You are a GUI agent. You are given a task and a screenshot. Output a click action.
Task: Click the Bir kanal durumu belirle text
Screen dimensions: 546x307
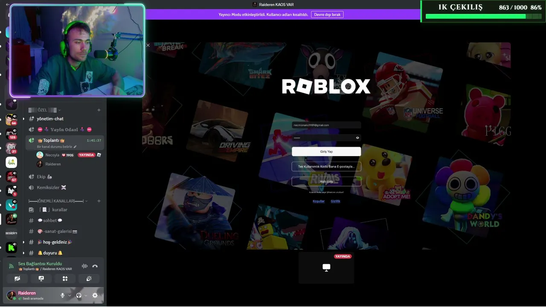pos(55,147)
